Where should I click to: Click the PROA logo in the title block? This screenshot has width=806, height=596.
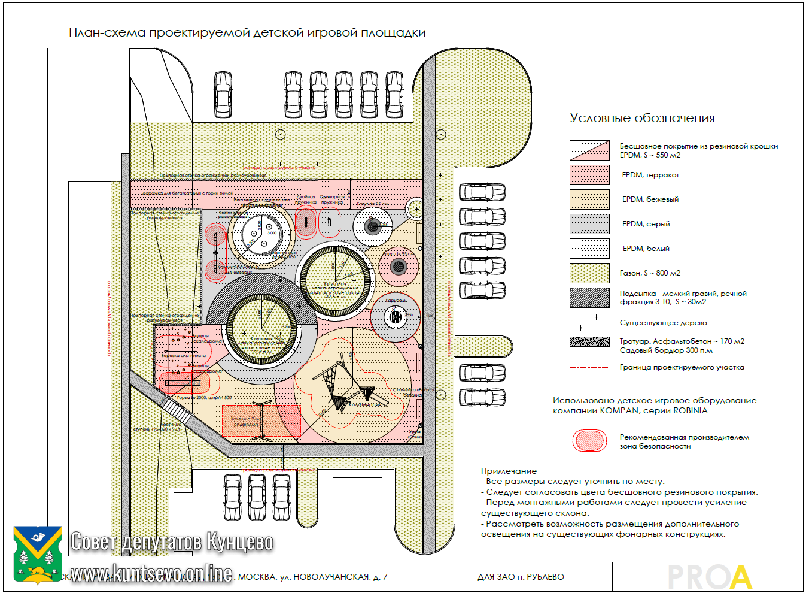pos(710,577)
